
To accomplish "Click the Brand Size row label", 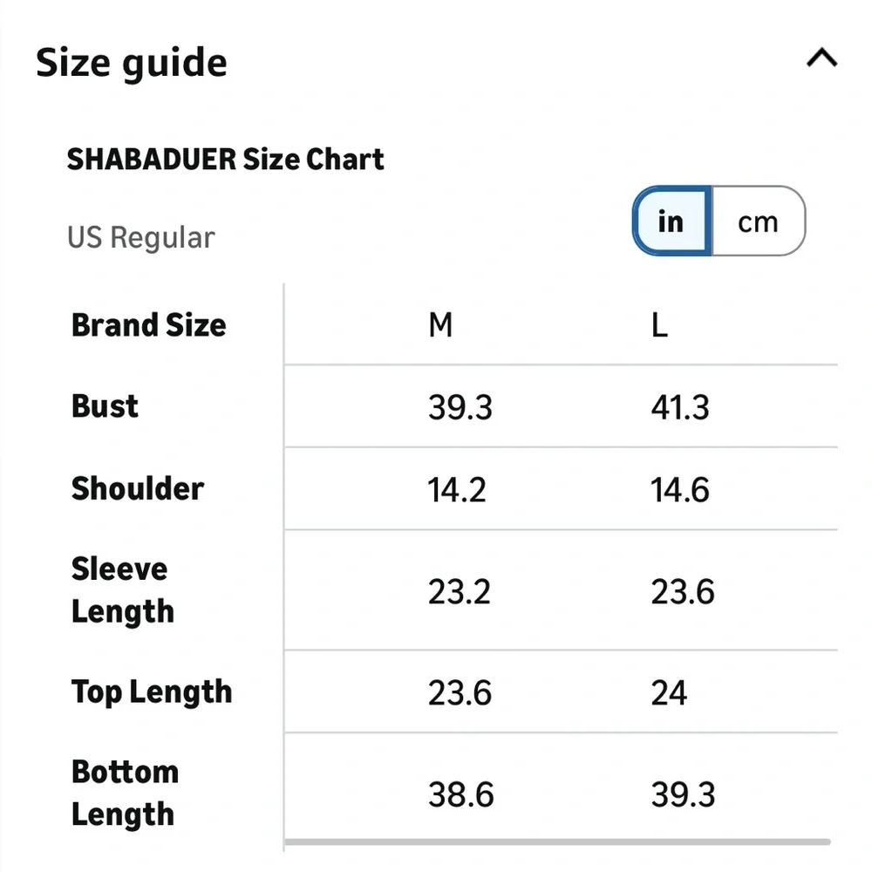I will click(x=149, y=325).
